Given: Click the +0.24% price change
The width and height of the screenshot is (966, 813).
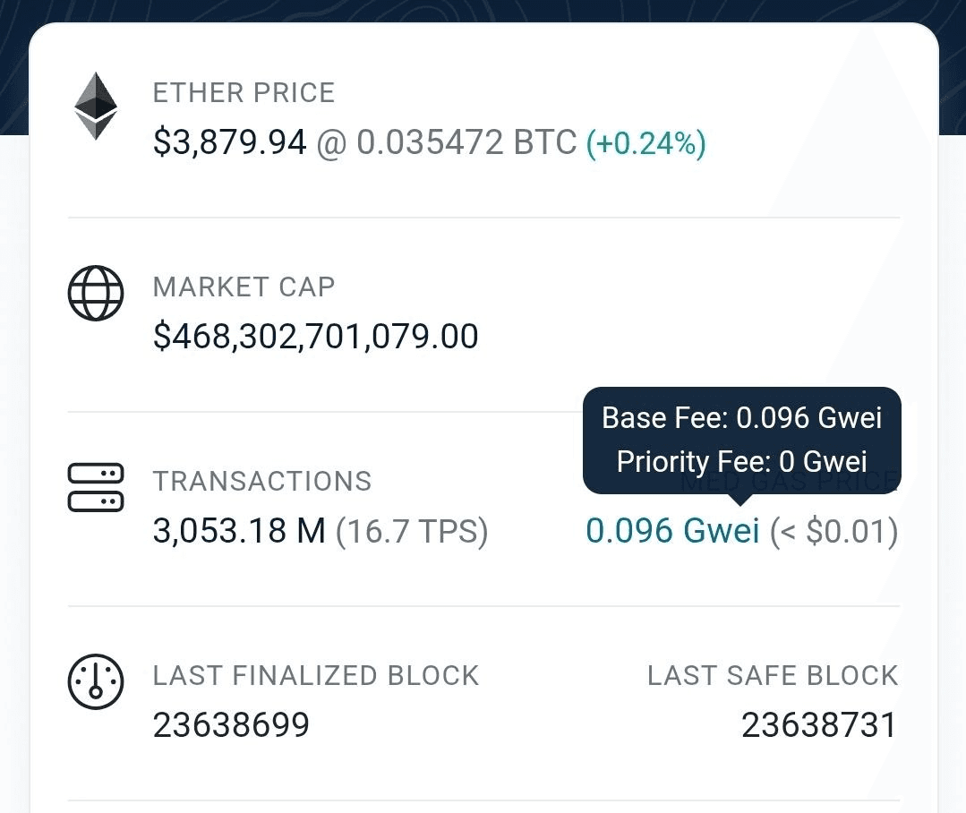Looking at the screenshot, I should (x=645, y=143).
